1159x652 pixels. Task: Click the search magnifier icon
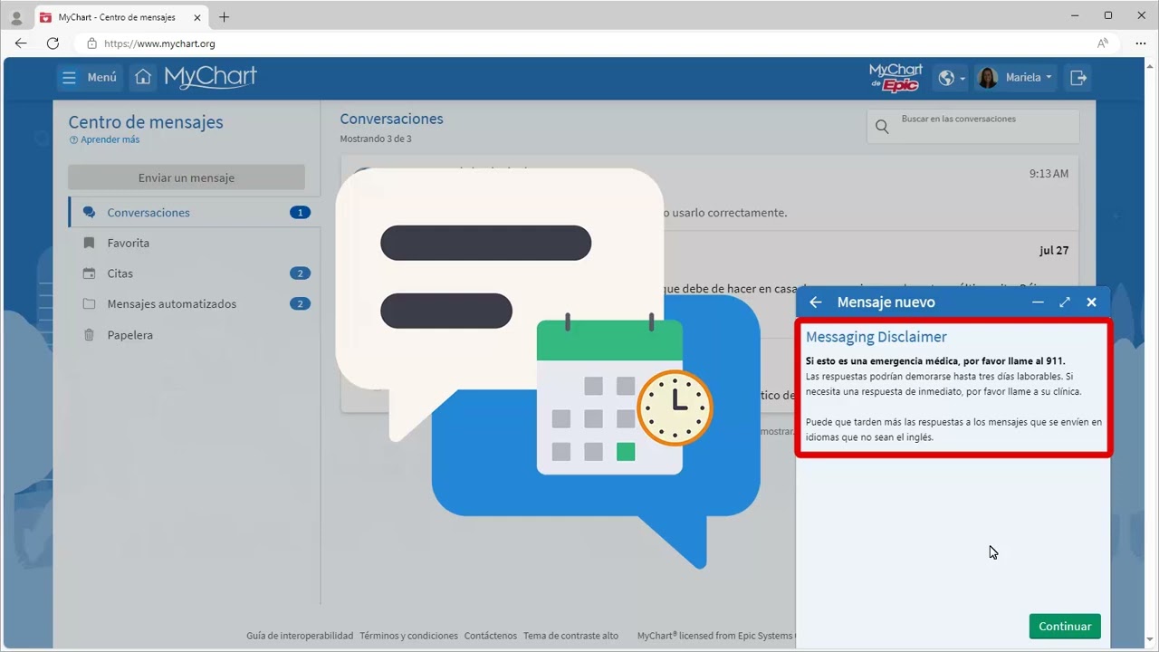[x=882, y=127]
